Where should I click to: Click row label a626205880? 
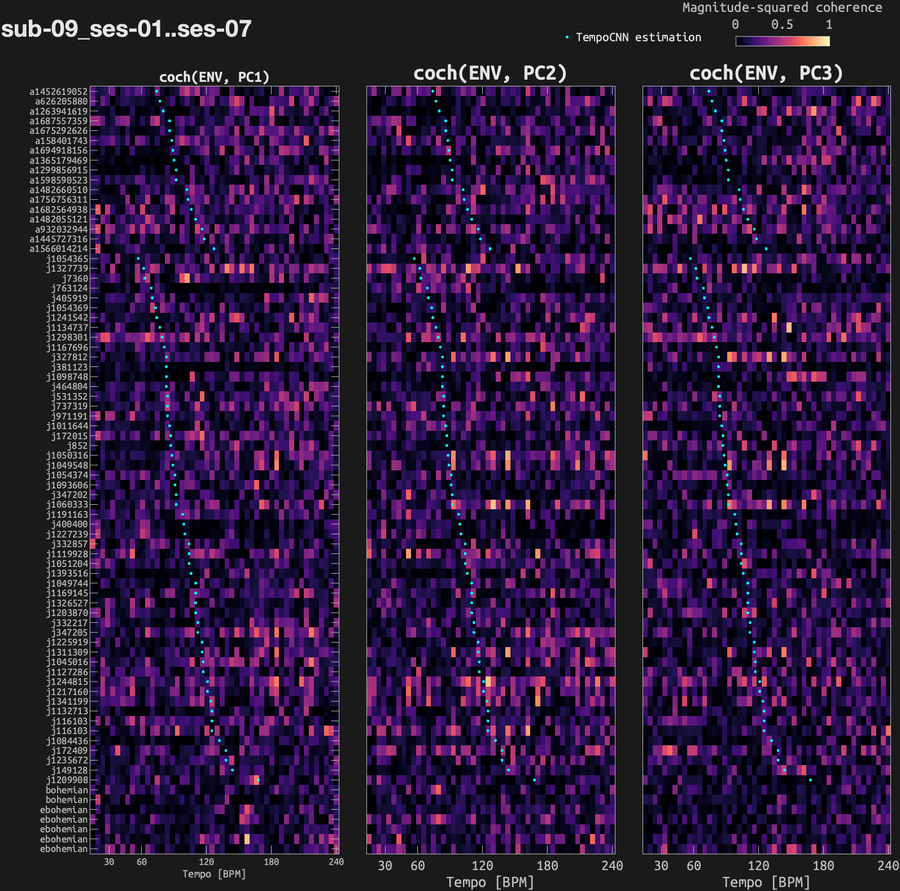coord(62,101)
